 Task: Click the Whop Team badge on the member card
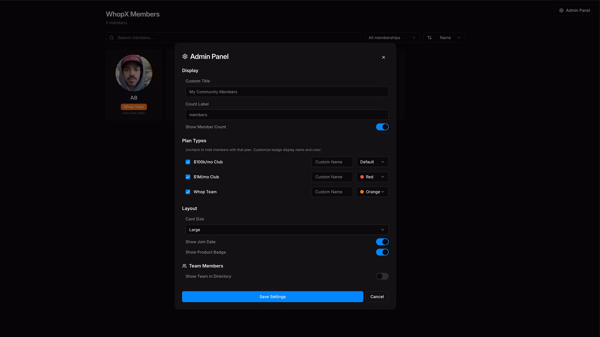tap(133, 107)
